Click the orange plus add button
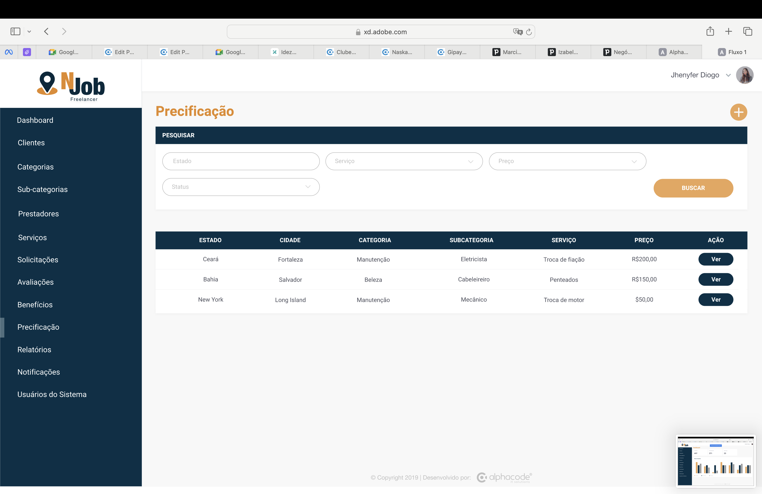The width and height of the screenshot is (762, 494). click(738, 112)
